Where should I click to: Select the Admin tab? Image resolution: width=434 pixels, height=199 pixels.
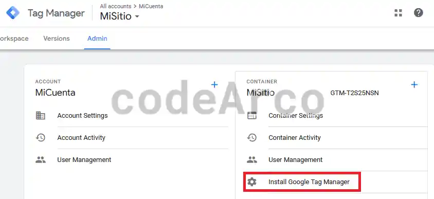(x=97, y=39)
